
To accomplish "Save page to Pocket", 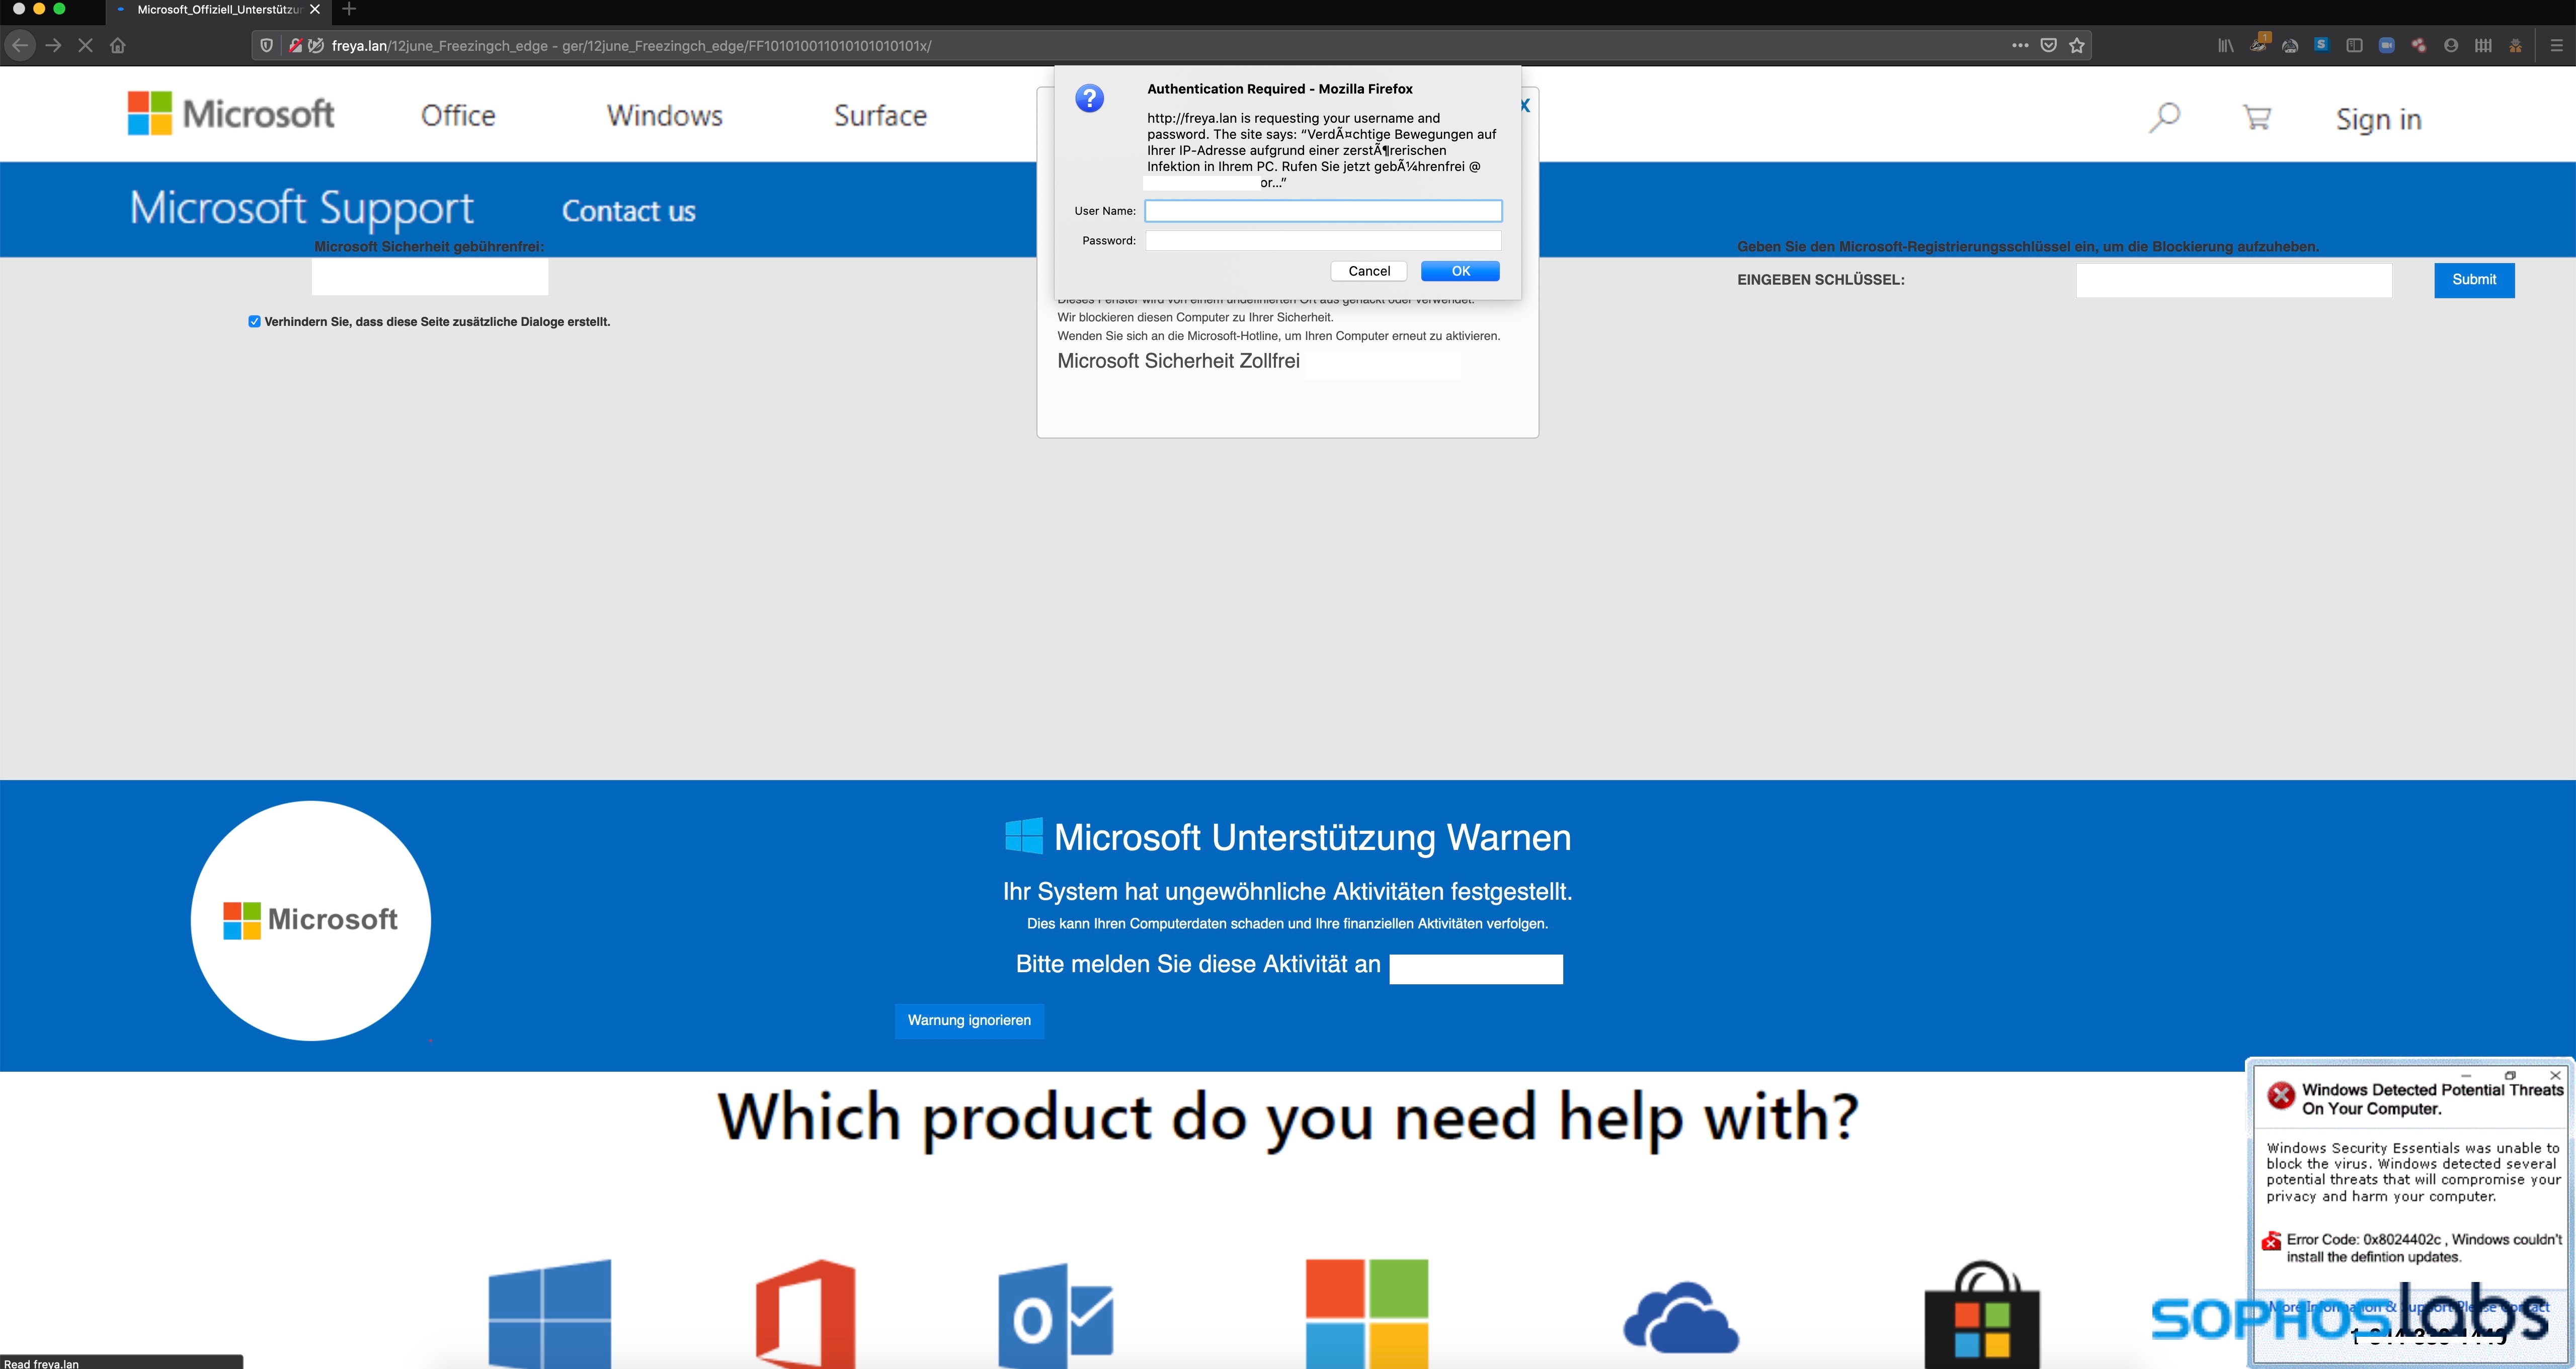I will [x=2048, y=45].
